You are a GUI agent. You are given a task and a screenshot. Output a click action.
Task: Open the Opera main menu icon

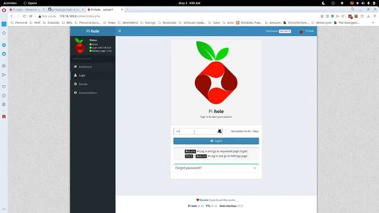click(4, 10)
